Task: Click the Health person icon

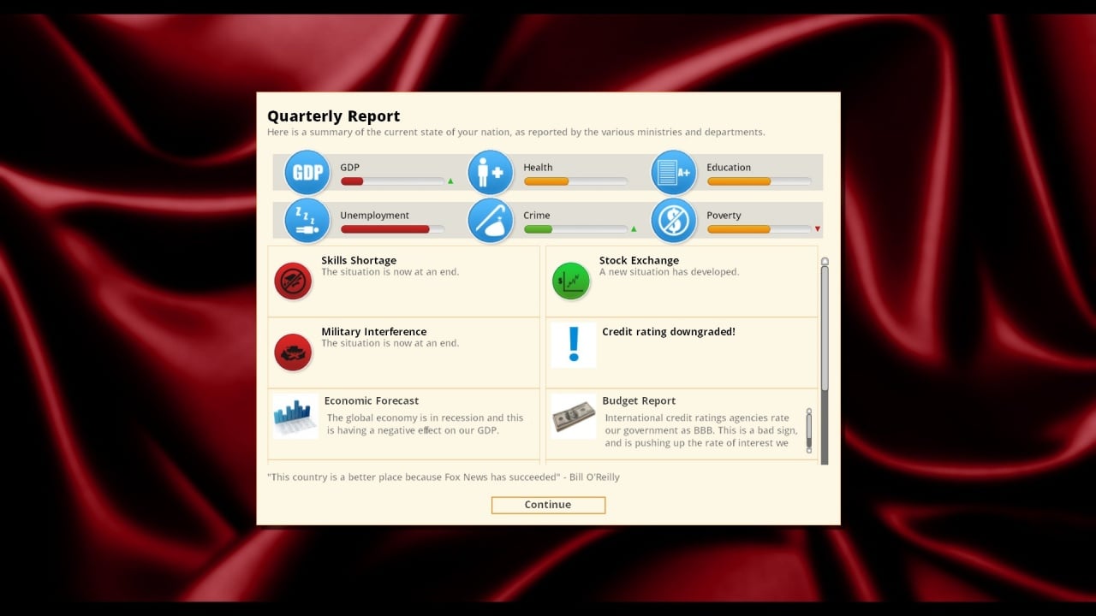Action: tap(490, 172)
